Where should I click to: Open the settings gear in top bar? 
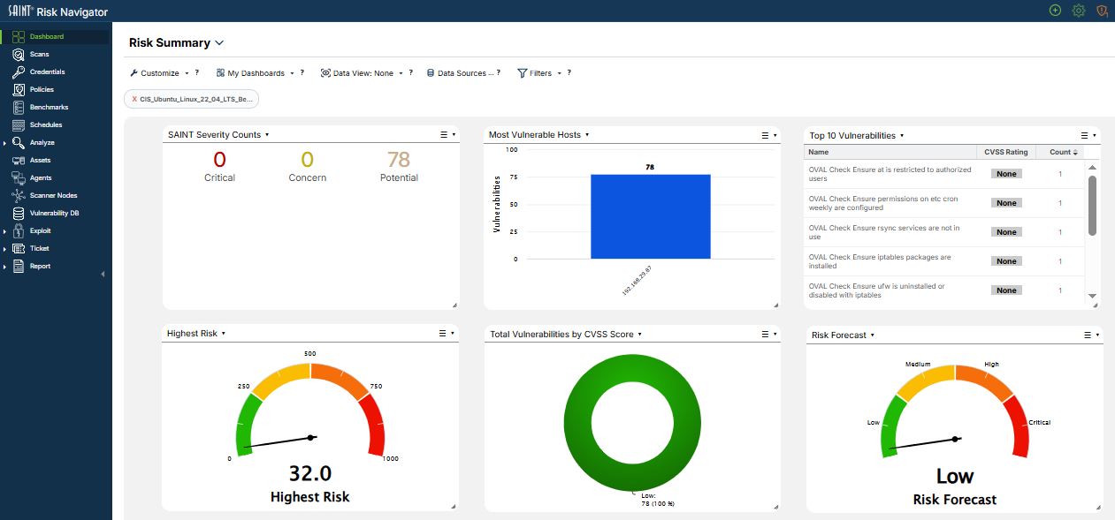coord(1079,11)
